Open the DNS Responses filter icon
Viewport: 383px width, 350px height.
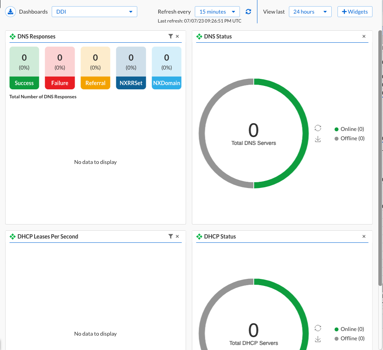[x=170, y=36]
